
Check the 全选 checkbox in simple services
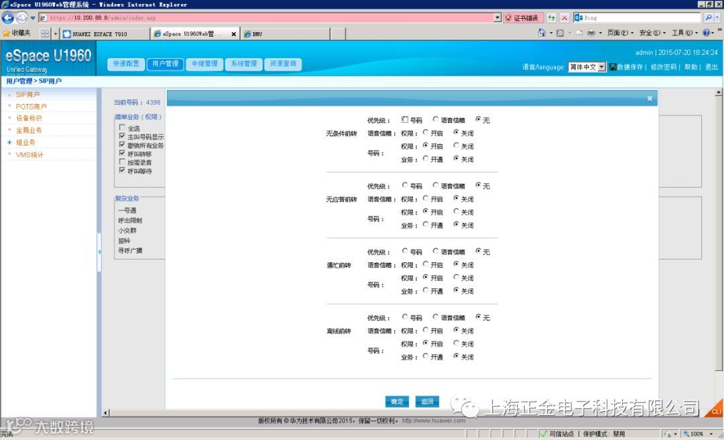point(122,127)
